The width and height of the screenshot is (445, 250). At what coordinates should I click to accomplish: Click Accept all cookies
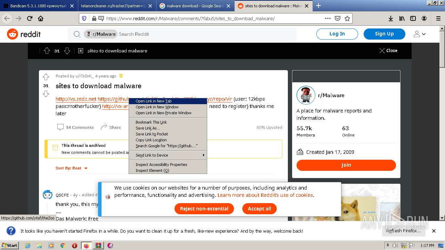pyautogui.click(x=259, y=209)
